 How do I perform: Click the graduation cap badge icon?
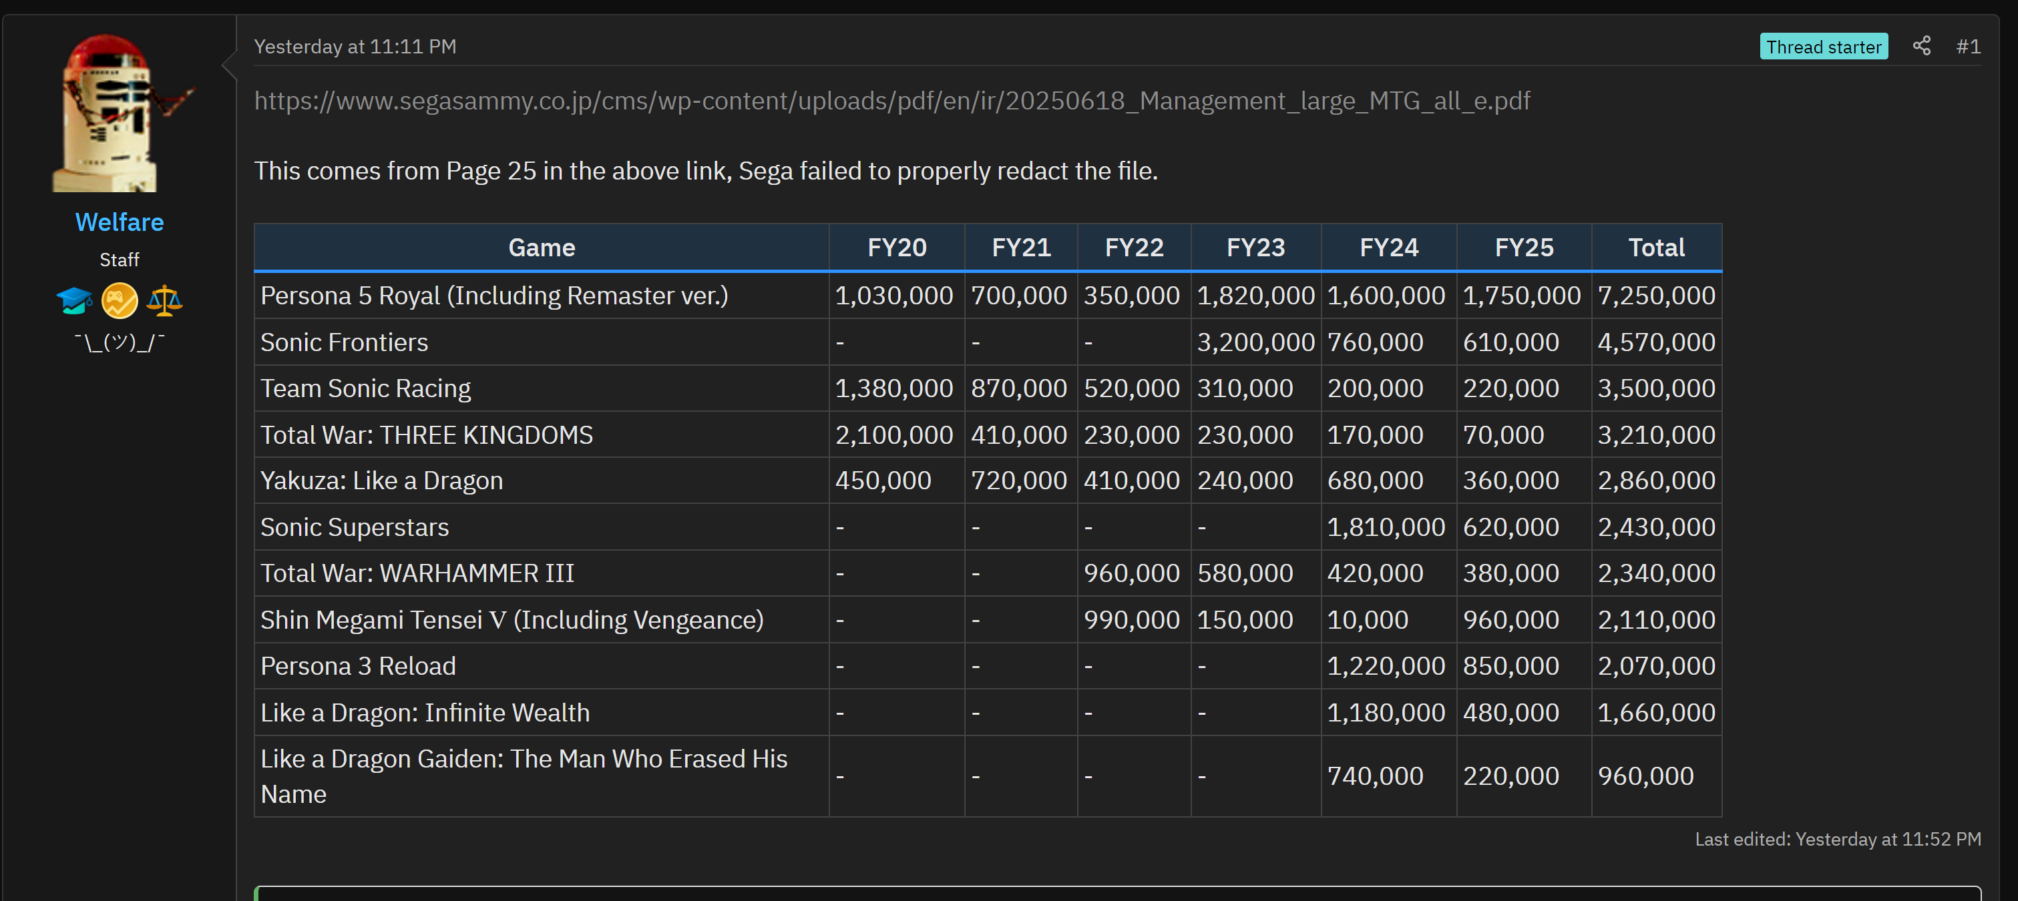[74, 300]
